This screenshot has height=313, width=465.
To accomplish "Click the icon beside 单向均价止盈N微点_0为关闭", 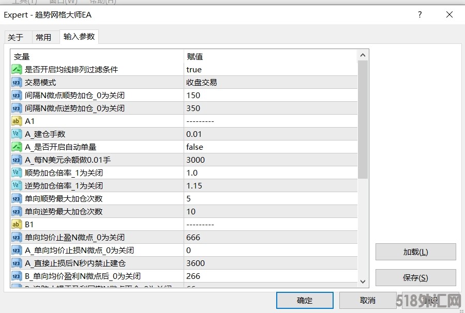I will [x=17, y=237].
